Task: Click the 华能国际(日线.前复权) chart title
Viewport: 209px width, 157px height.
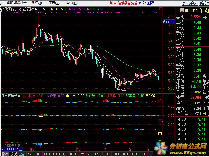Action: [x=18, y=9]
